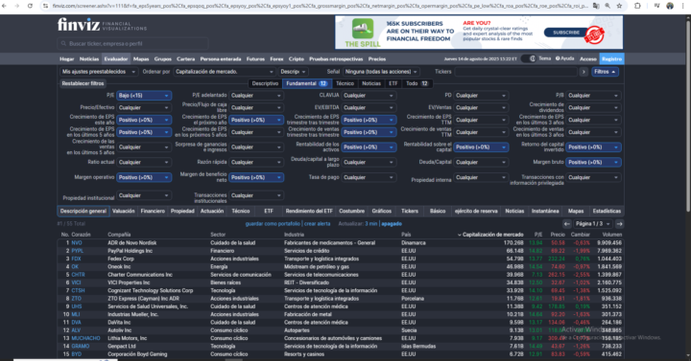Open EV/EBITDA filter dropdown
691x361 pixels.
tap(369, 108)
